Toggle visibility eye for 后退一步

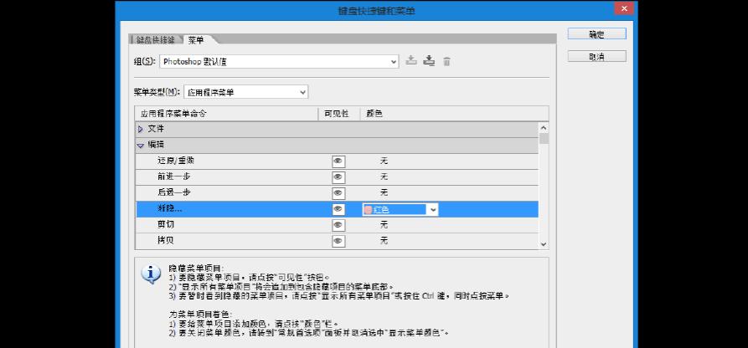click(x=338, y=193)
